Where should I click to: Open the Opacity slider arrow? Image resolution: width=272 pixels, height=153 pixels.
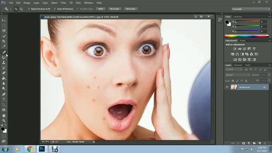(x=269, y=75)
